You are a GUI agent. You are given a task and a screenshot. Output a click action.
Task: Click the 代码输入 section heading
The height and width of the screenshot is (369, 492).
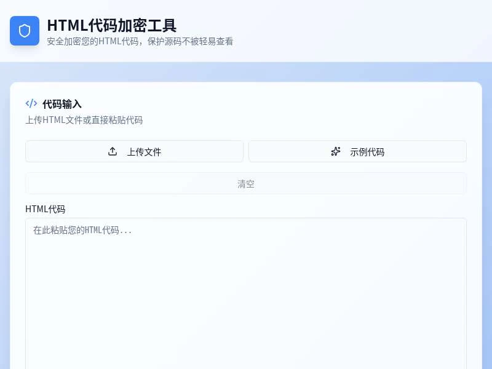(62, 104)
